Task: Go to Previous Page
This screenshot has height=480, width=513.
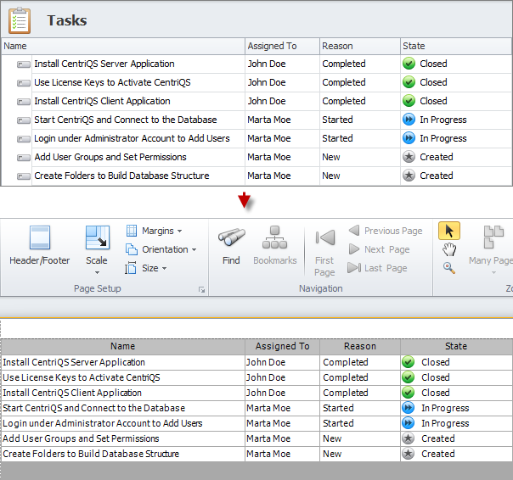Action: point(386,231)
